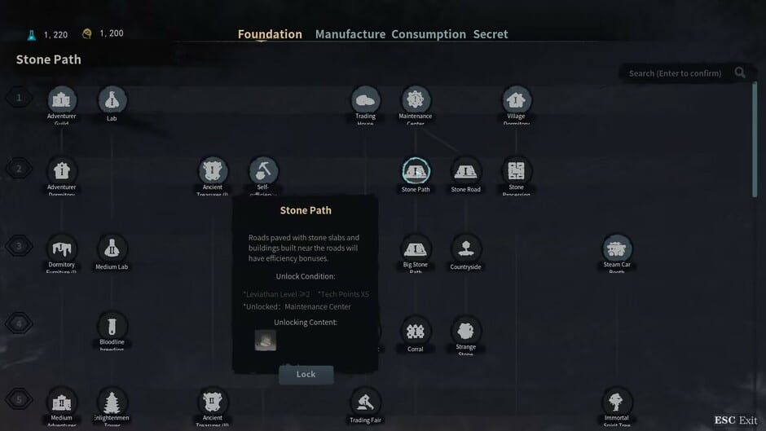Choose the Stone Road tech icon
Viewport: 766px width, 431px height.
tap(465, 172)
